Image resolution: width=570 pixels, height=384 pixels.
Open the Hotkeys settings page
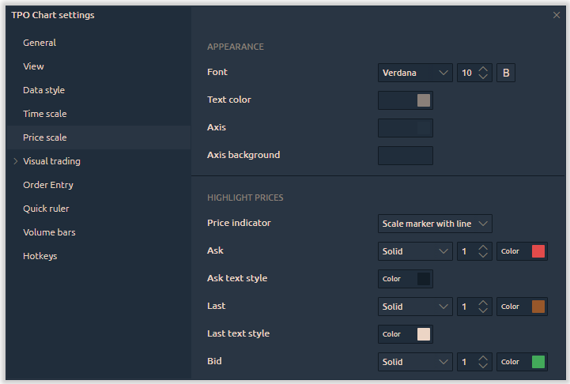click(40, 256)
